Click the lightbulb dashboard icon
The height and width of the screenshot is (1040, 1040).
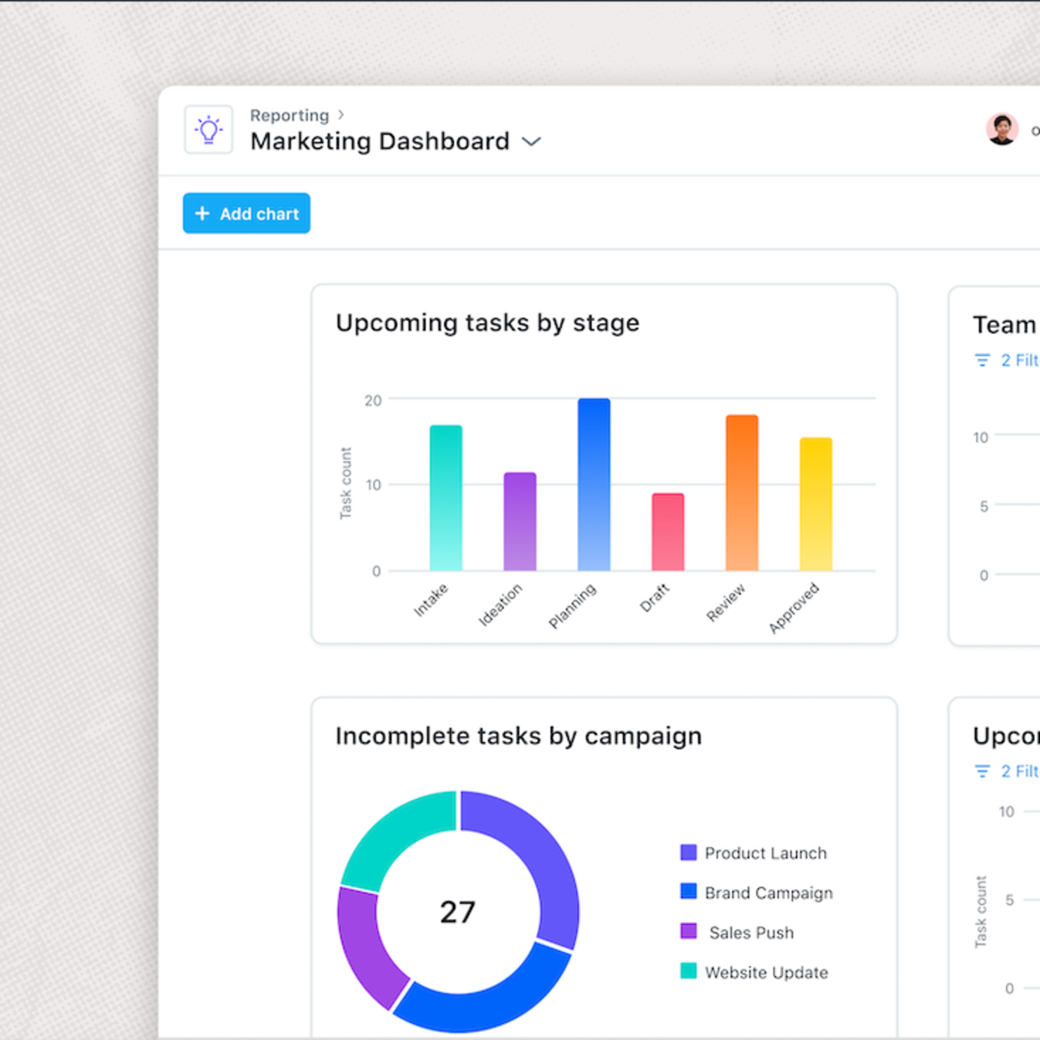click(208, 130)
